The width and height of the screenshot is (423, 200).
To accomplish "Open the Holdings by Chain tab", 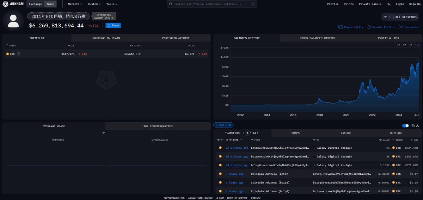I will point(106,38).
